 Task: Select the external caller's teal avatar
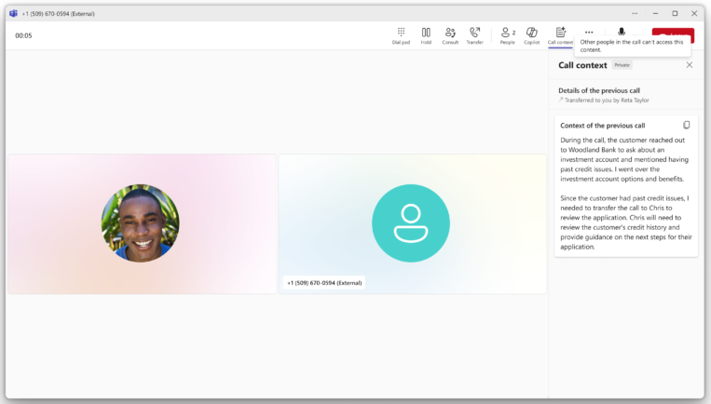click(410, 223)
